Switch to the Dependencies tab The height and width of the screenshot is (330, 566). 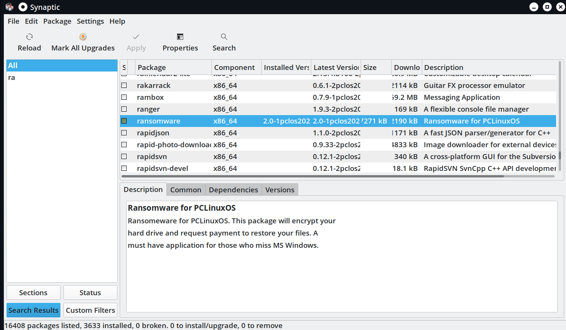coord(233,190)
